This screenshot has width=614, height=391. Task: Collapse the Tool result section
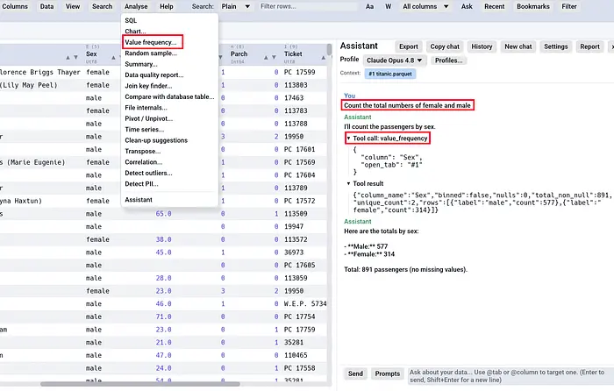[x=348, y=183]
